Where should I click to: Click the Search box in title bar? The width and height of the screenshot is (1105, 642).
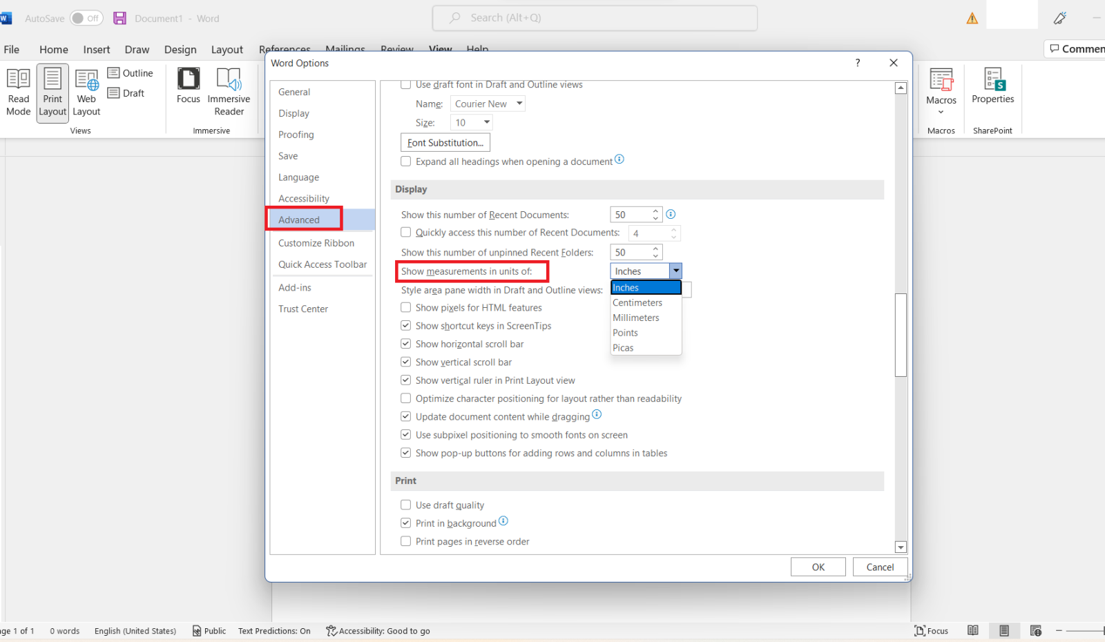595,18
